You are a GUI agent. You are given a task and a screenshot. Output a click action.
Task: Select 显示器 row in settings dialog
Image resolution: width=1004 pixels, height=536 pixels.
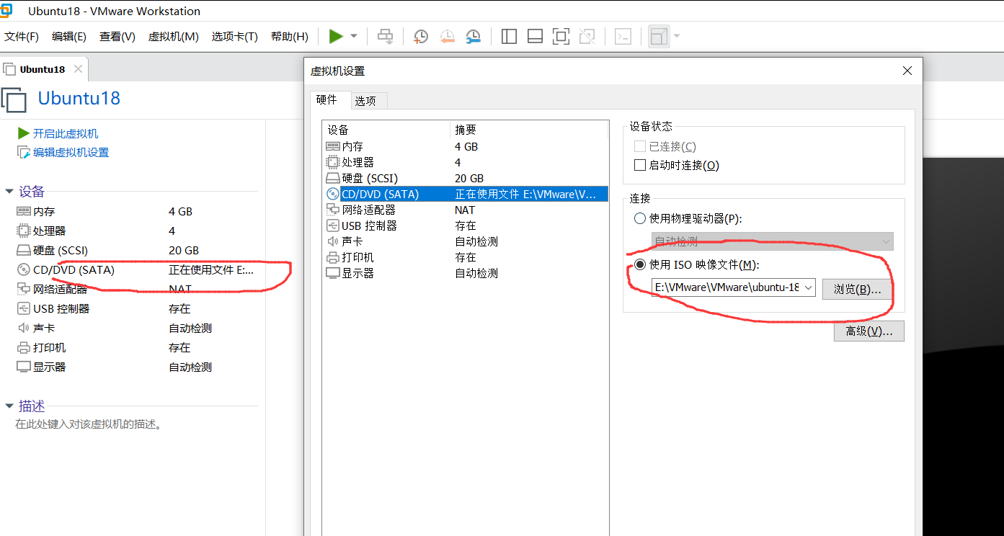tap(465, 273)
